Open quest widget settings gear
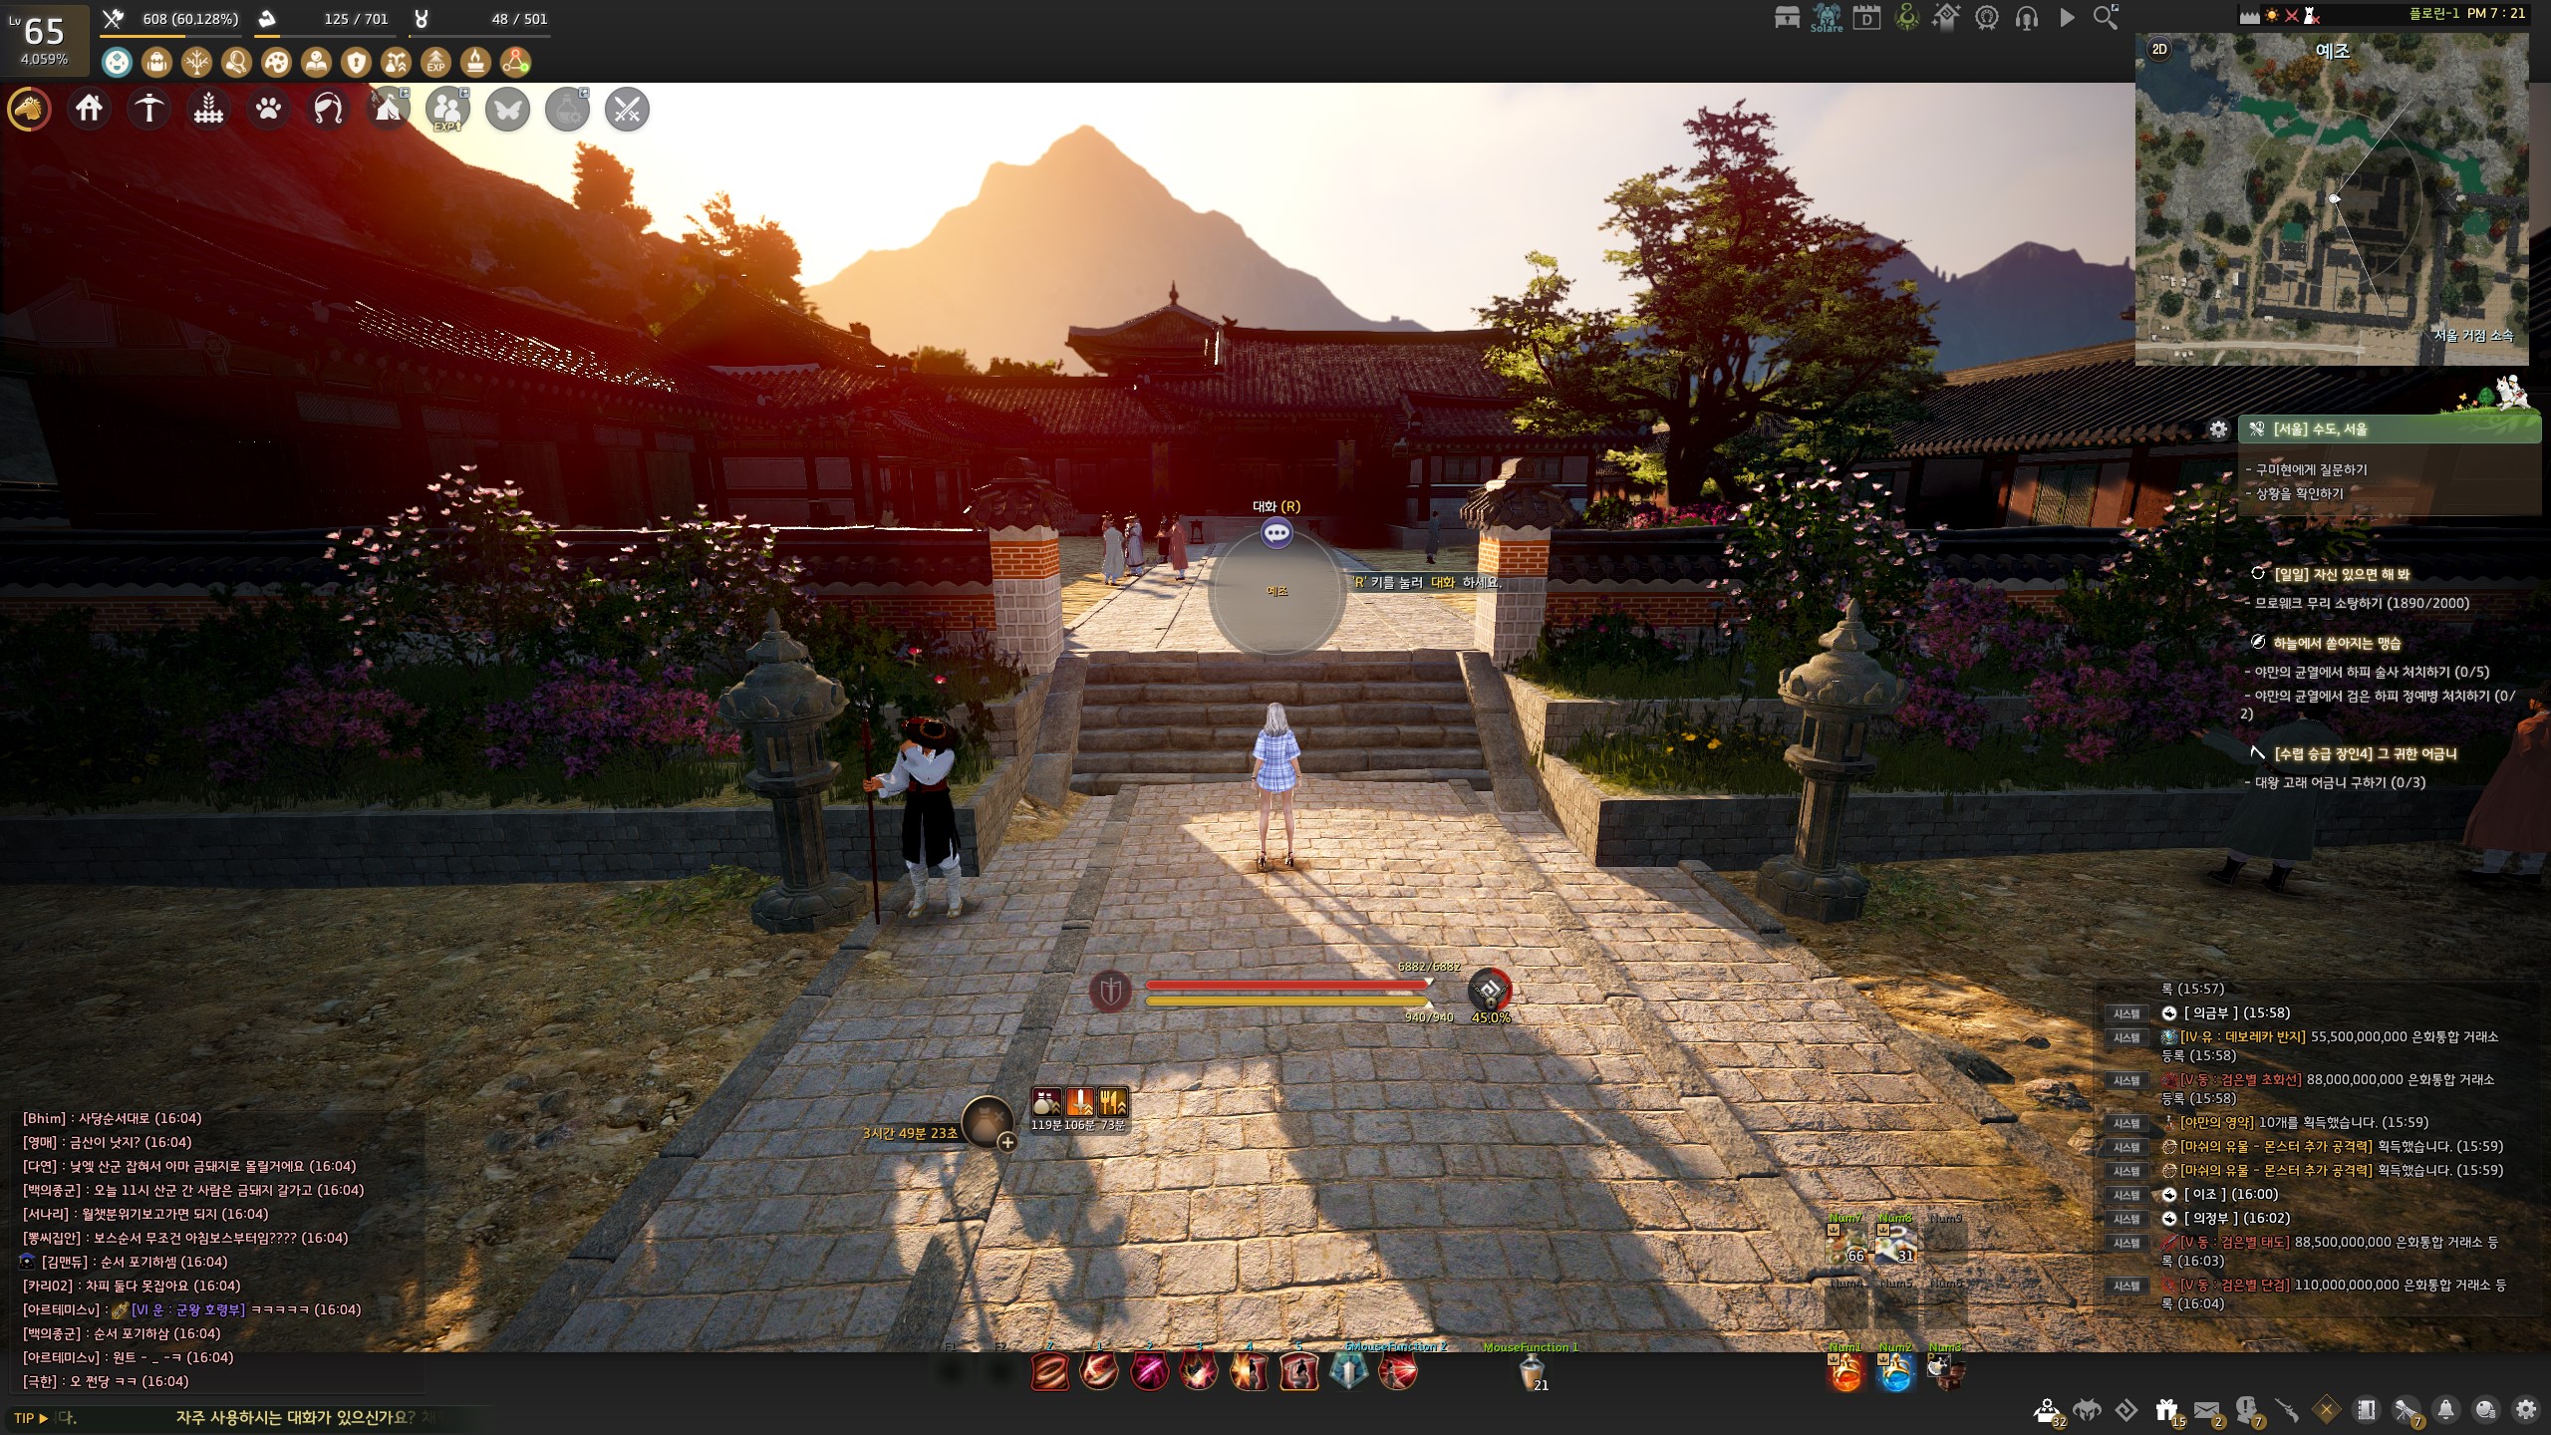Screen dimensions: 2551x1435 (2218, 430)
